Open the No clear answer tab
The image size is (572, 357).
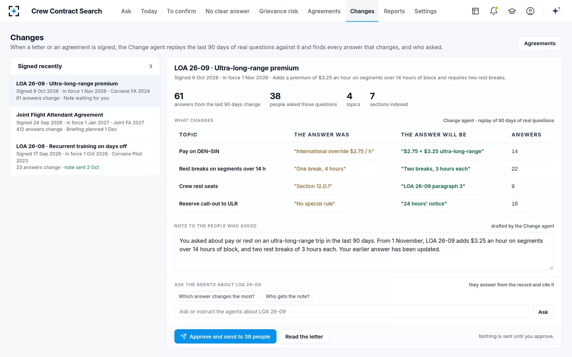coord(228,11)
